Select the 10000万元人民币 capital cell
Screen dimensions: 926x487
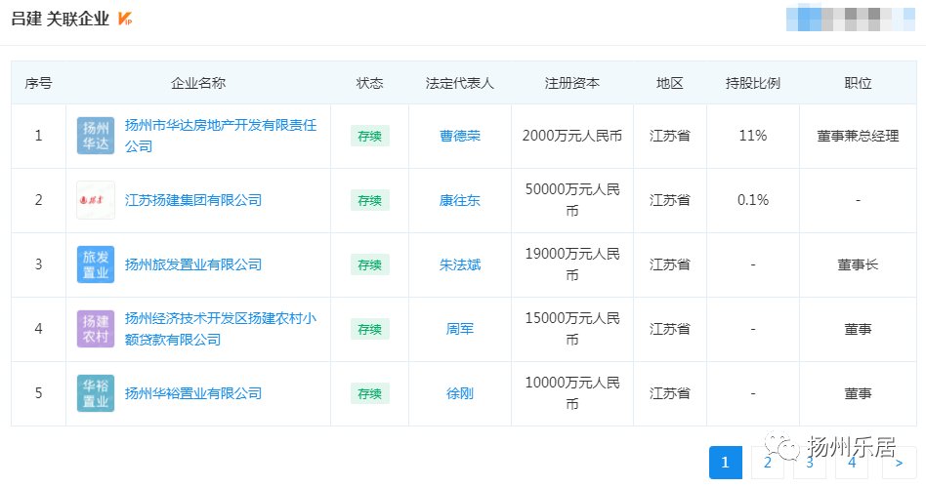coord(572,393)
